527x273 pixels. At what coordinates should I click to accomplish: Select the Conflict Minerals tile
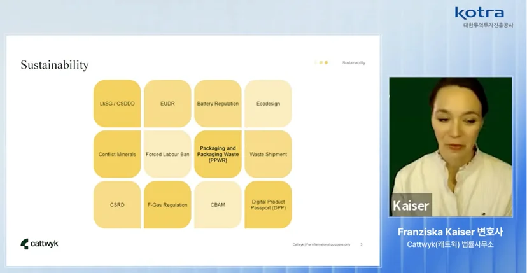117,154
